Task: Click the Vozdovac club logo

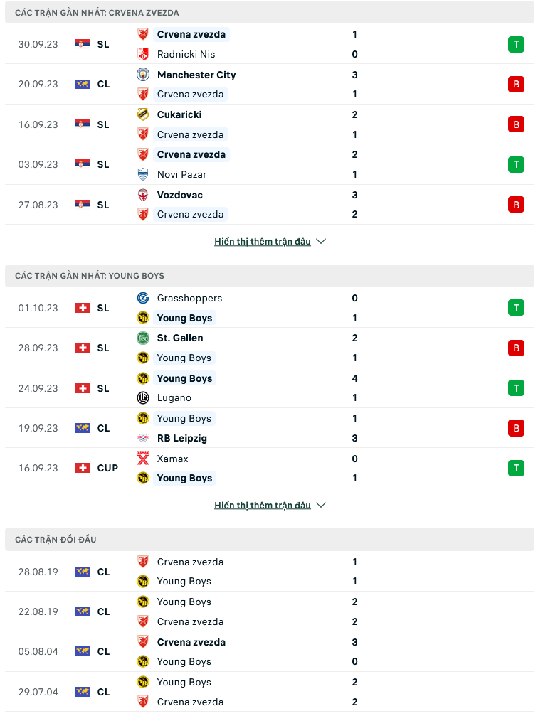Action: [143, 195]
